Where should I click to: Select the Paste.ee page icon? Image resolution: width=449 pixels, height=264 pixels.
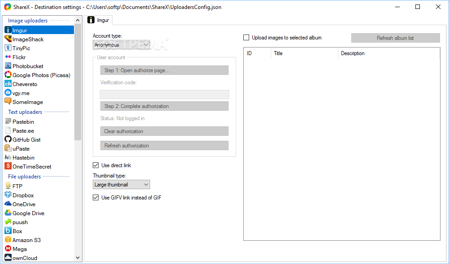[8, 130]
